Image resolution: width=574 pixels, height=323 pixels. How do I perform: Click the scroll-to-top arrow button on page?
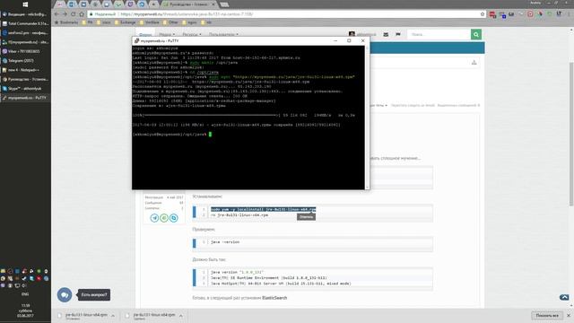564,297
